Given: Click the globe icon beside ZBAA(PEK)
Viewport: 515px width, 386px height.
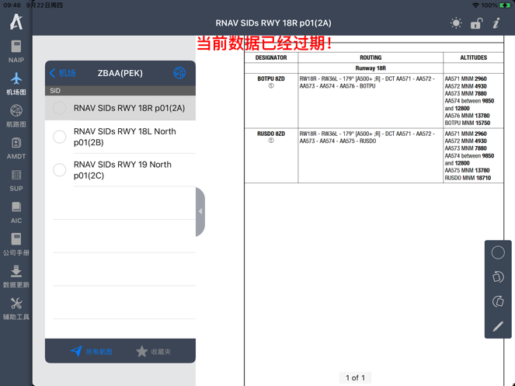Looking at the screenshot, I should (179, 73).
